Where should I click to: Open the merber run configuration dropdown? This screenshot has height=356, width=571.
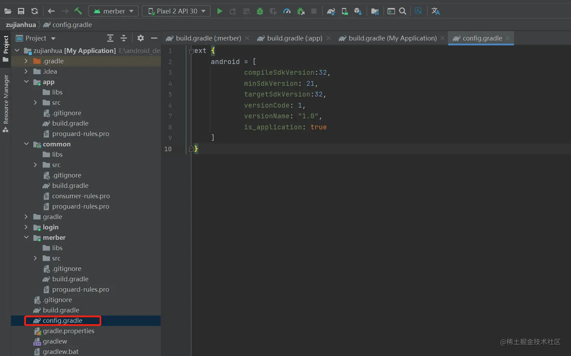click(x=113, y=11)
